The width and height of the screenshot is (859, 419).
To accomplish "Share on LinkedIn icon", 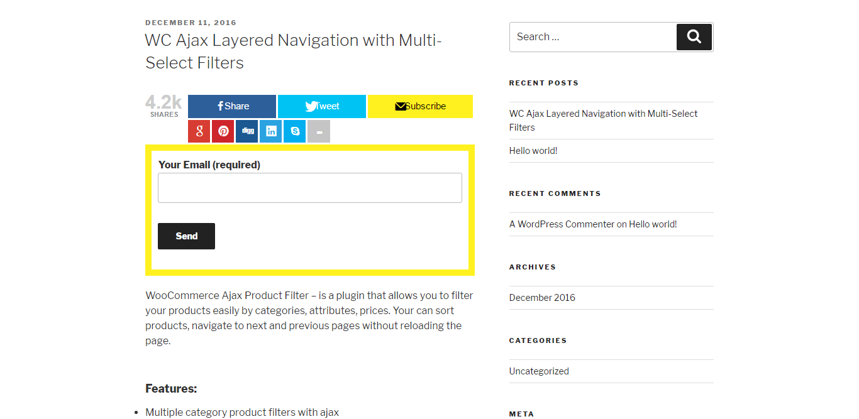I will pyautogui.click(x=270, y=131).
